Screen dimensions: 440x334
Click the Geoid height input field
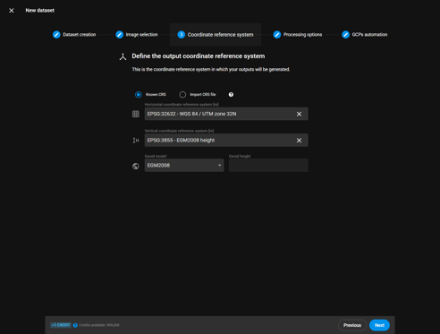point(268,166)
